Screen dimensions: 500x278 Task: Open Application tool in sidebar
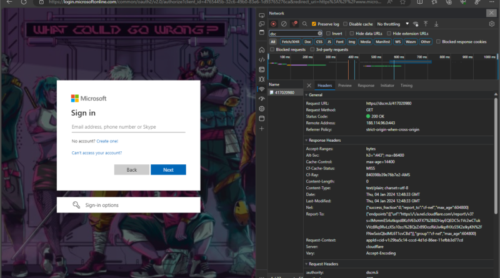(x=262, y=119)
